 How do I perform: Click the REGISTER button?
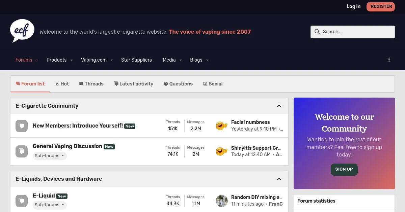point(381,6)
